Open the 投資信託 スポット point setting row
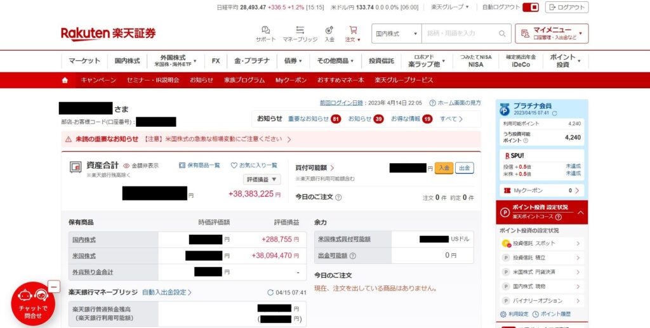Screen dimensions: 650x328 click(x=542, y=244)
